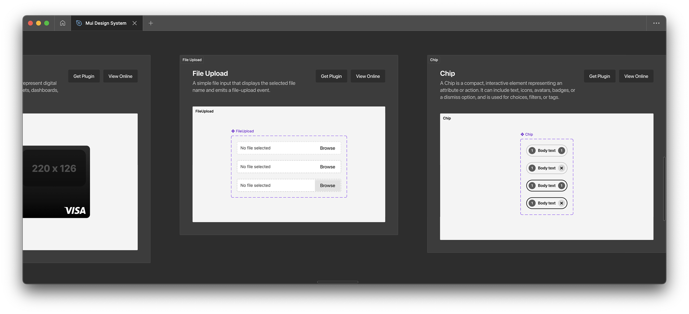
Task: Click View Online in the File Upload section
Action: (x=368, y=76)
